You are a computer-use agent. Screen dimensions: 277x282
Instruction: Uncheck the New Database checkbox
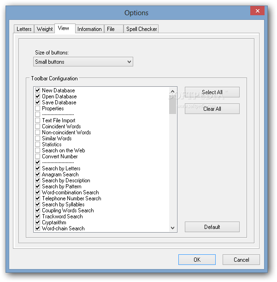click(37, 90)
